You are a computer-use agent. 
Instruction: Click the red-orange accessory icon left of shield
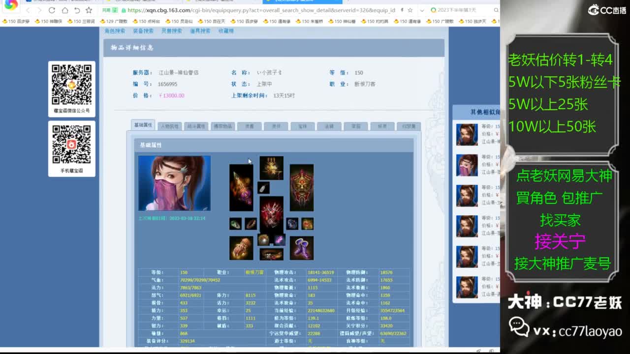(x=308, y=224)
